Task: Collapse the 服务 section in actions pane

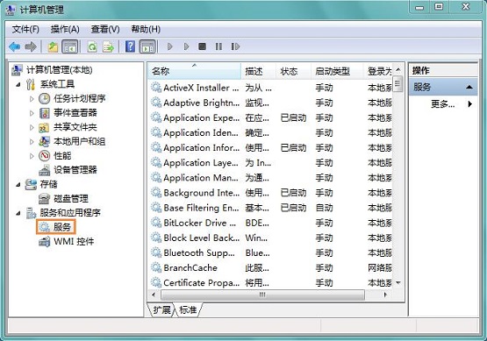Action: click(469, 87)
